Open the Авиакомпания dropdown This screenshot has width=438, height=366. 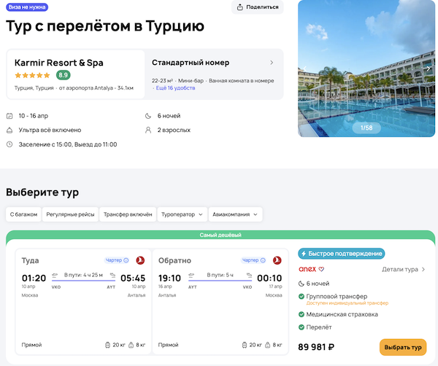click(235, 214)
